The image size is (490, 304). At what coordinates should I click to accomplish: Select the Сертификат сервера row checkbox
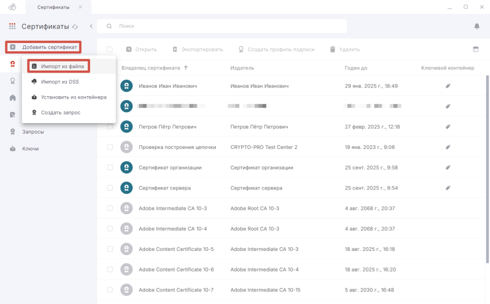pyautogui.click(x=110, y=188)
